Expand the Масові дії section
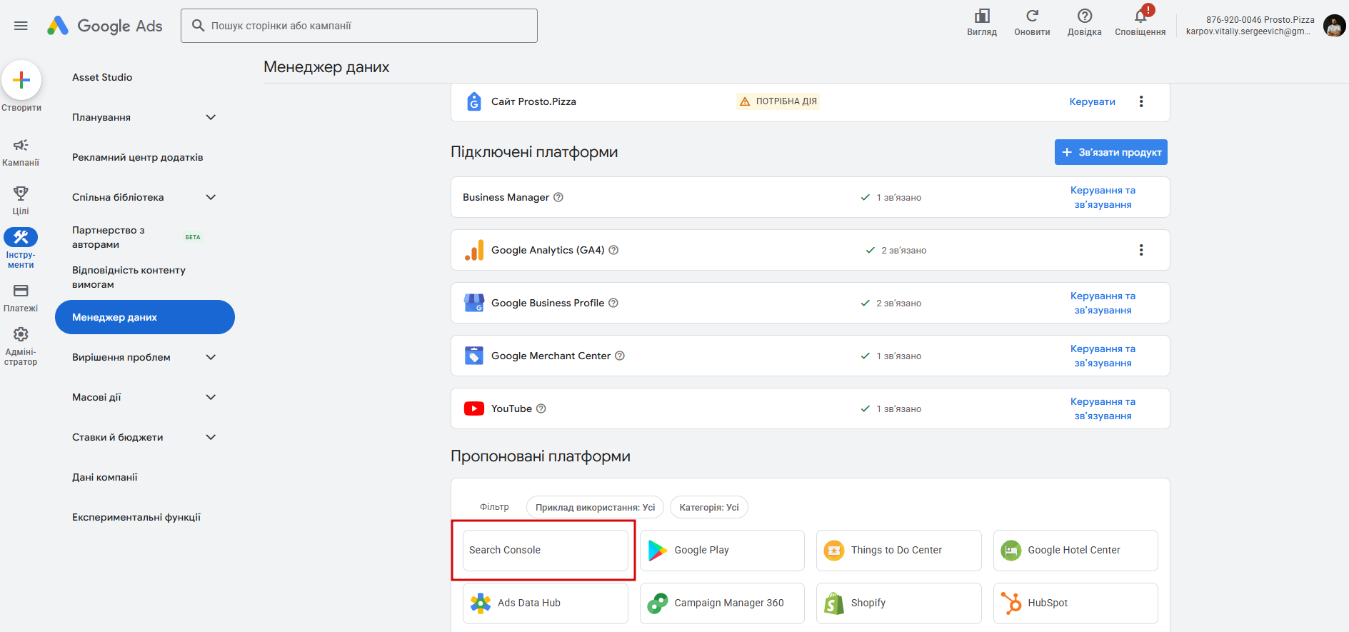 [211, 397]
